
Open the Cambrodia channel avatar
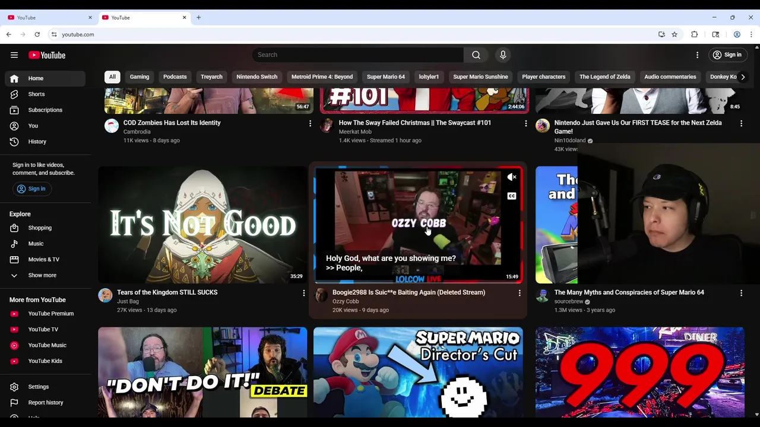click(x=112, y=126)
